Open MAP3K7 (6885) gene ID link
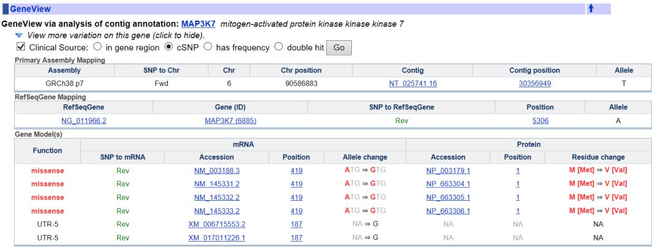The height and width of the screenshot is (249, 661). pos(230,121)
